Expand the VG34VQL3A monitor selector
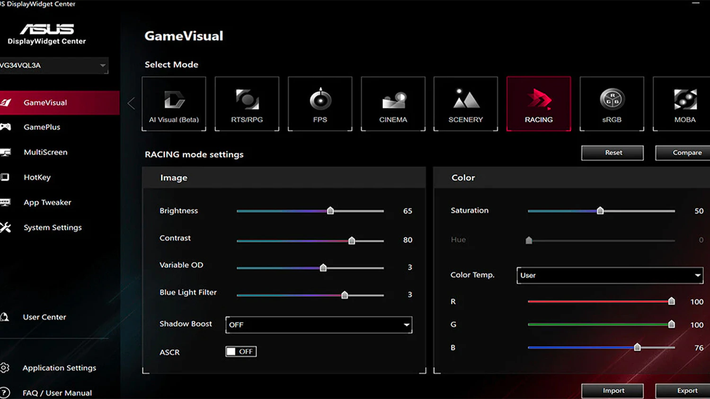This screenshot has height=399, width=710. pos(53,65)
